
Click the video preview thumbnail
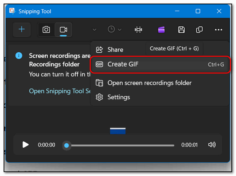pos(118,131)
